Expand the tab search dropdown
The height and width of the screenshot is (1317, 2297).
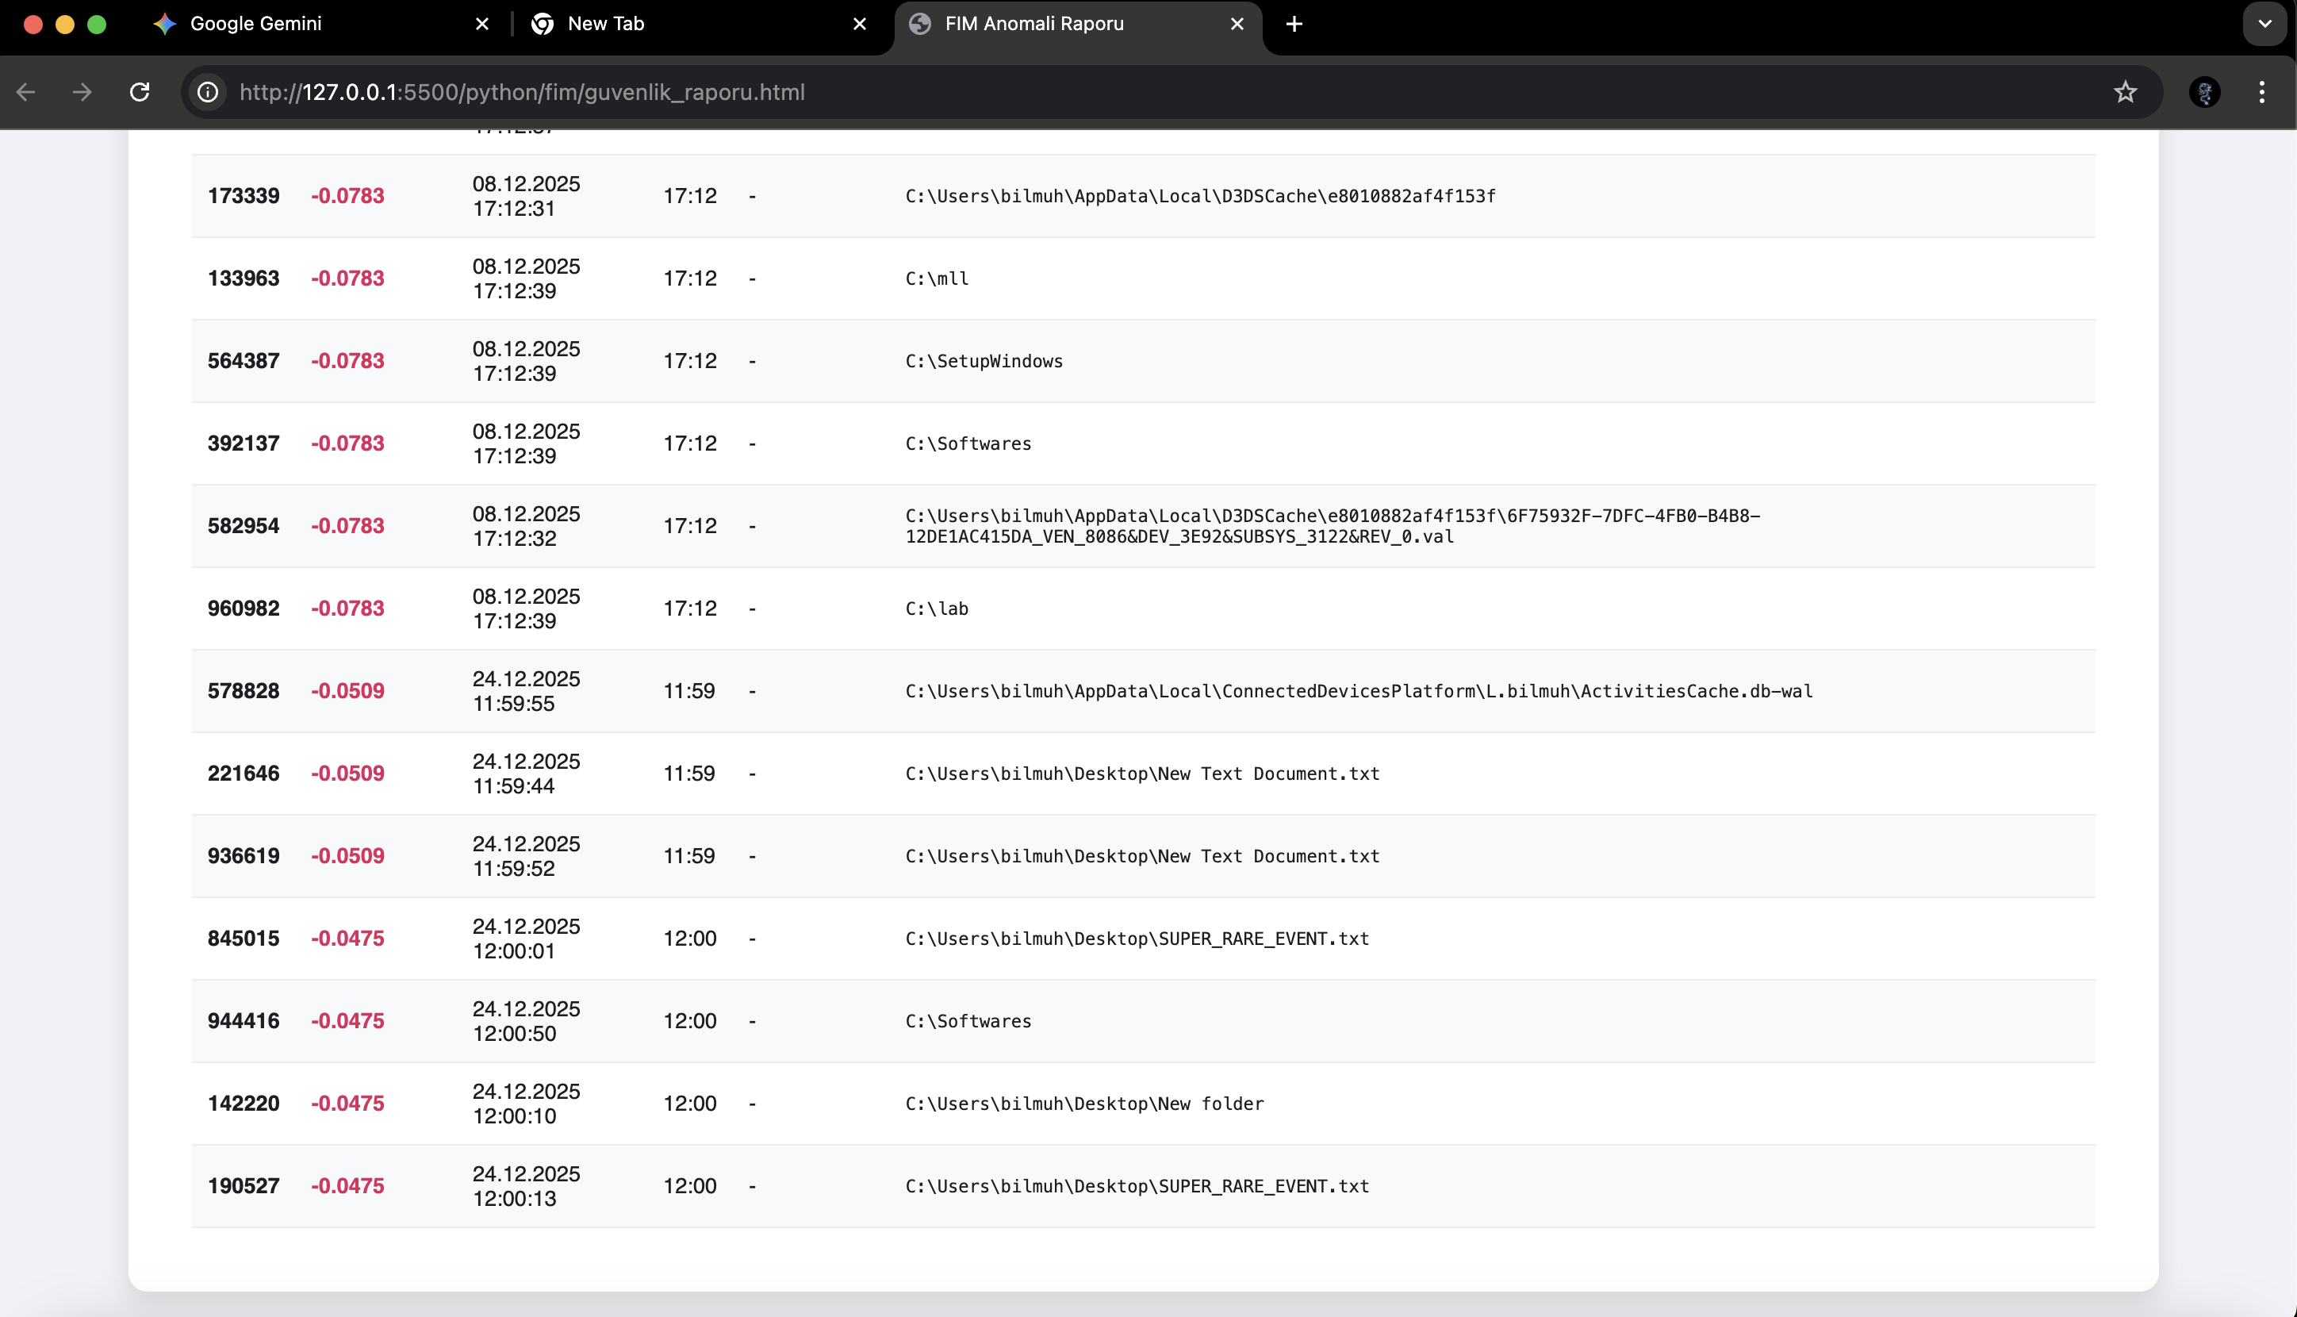(x=2264, y=25)
